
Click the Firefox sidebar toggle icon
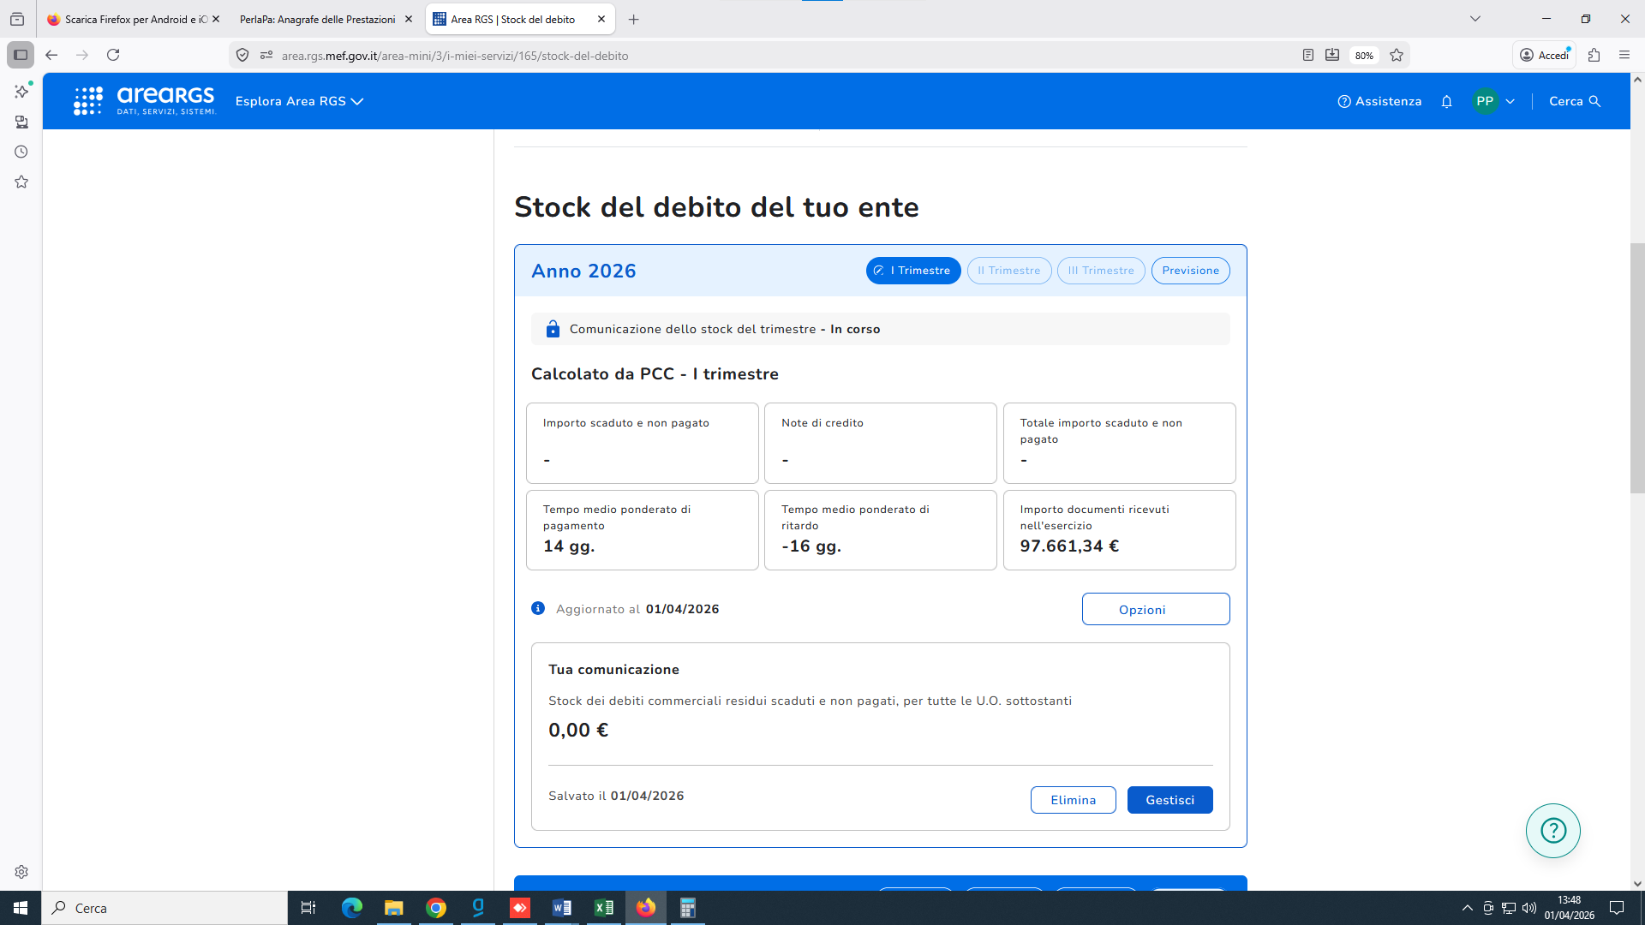coord(21,55)
